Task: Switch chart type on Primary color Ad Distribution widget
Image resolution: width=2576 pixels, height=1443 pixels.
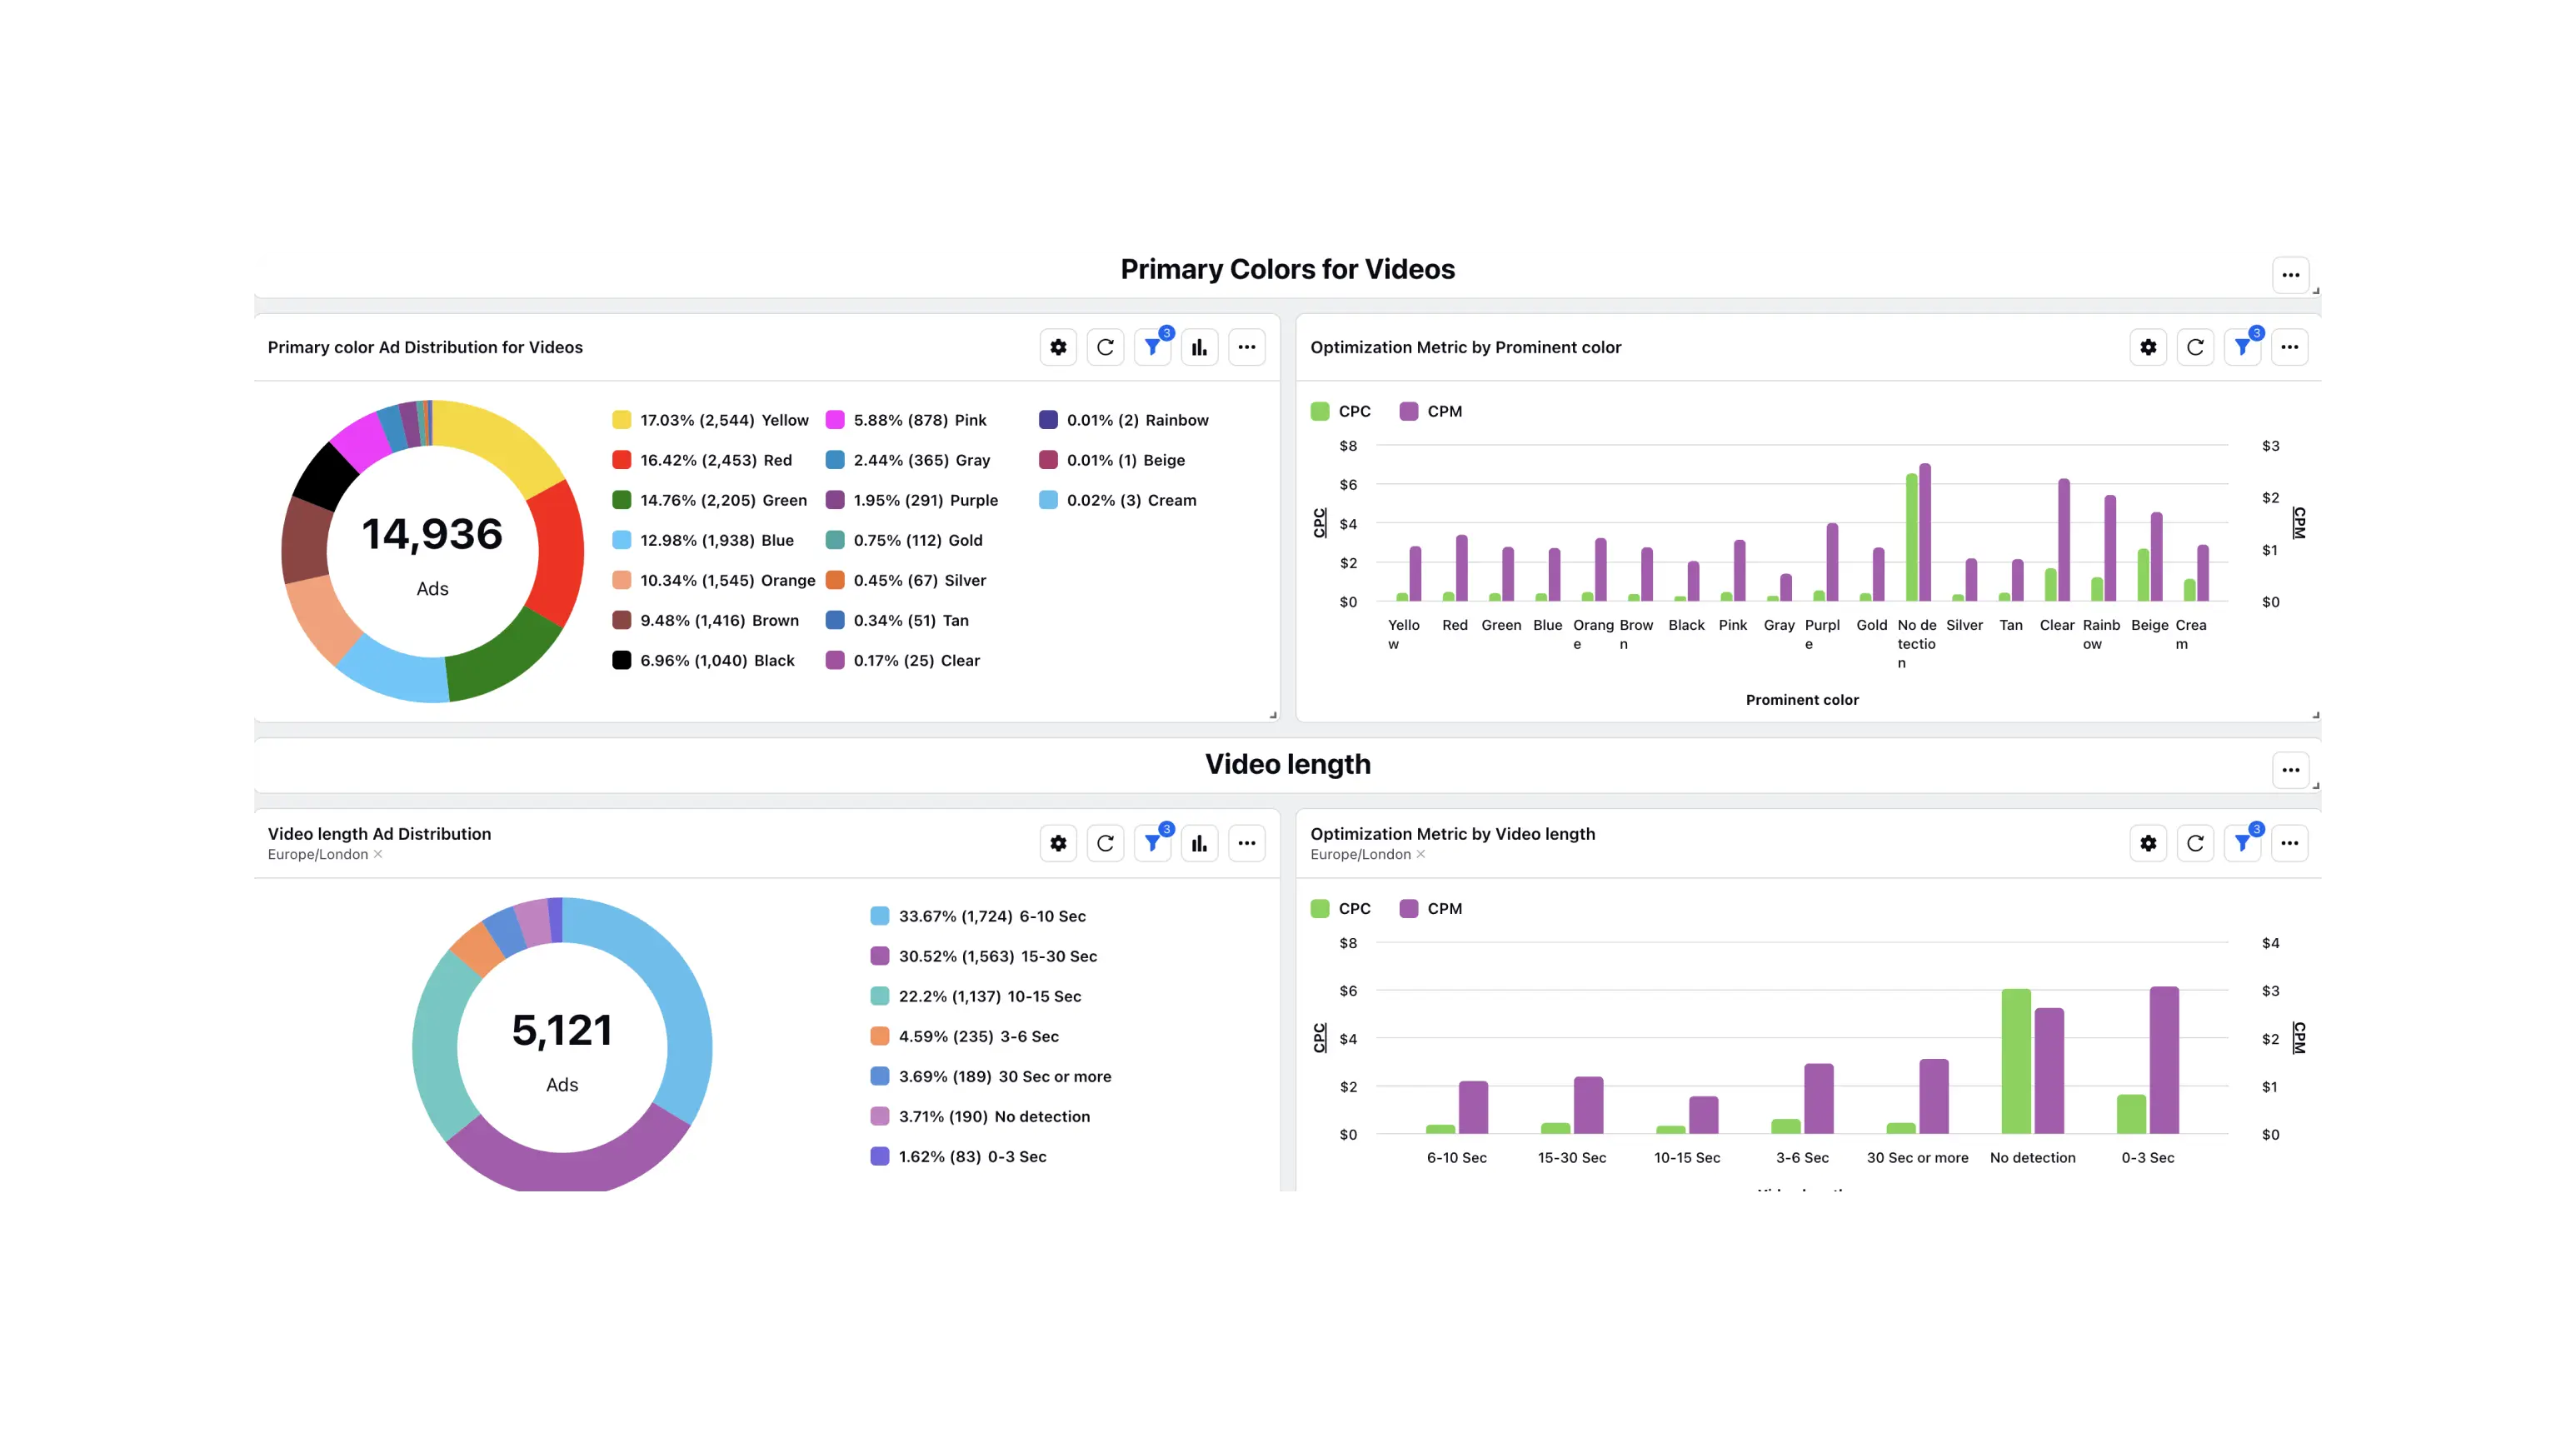Action: coord(1200,347)
